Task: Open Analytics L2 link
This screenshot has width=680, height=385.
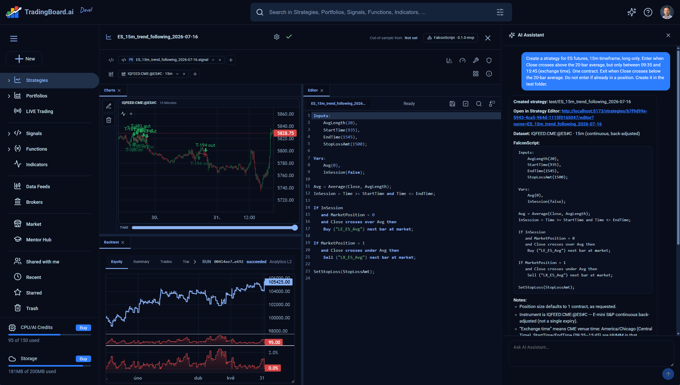Action: [280, 262]
